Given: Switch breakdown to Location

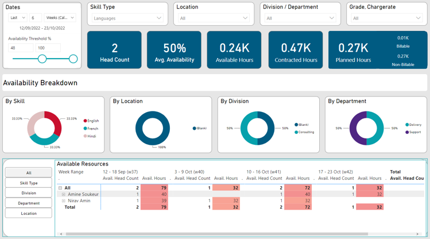Looking at the screenshot, I should [29, 214].
